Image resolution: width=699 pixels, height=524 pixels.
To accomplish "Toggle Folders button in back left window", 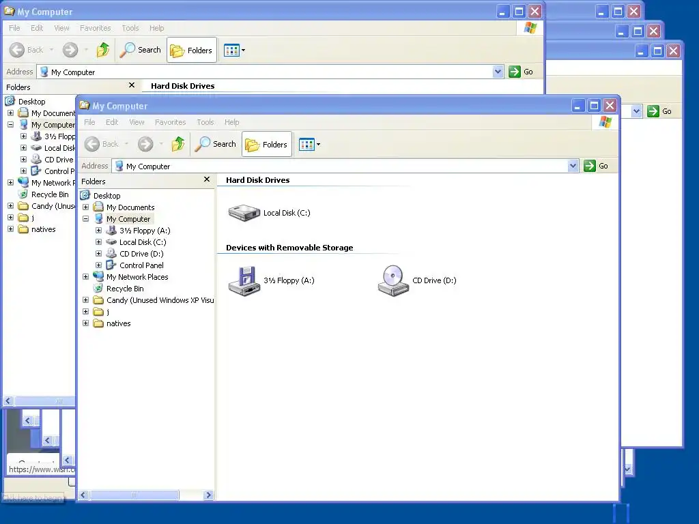I will [x=192, y=50].
